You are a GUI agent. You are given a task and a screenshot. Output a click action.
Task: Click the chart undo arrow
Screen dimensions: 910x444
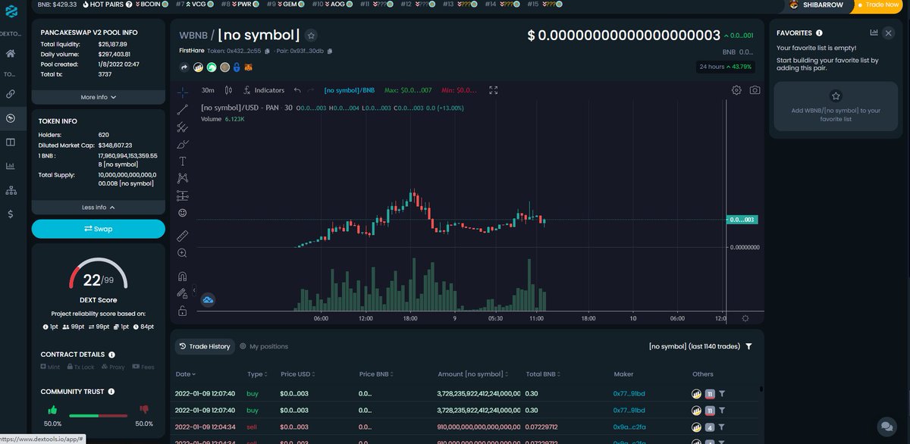tap(297, 90)
